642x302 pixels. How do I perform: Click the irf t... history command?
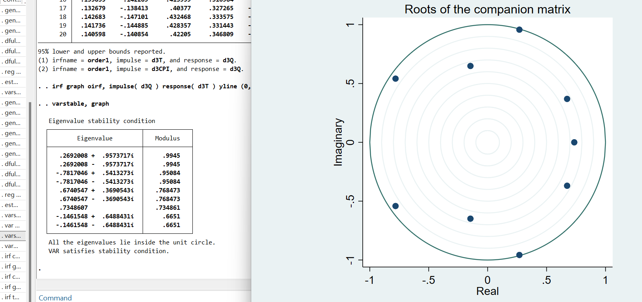(x=11, y=297)
